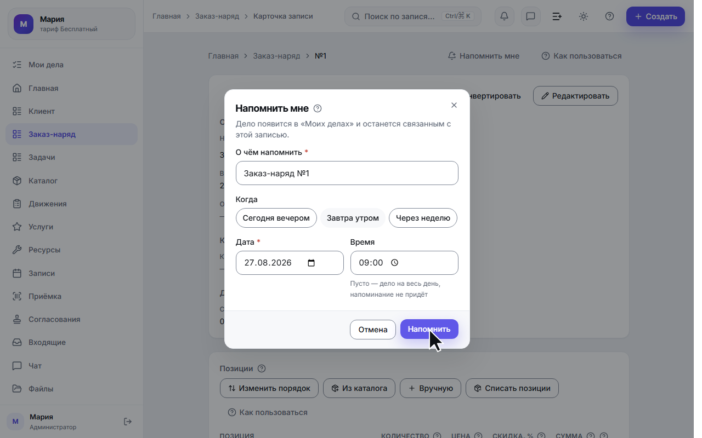Click Списать позиции button
The height and width of the screenshot is (438, 702).
(x=512, y=388)
